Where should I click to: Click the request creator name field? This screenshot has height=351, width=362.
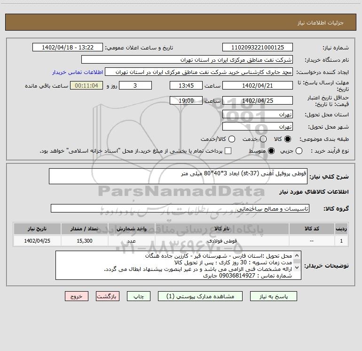coord(199,72)
